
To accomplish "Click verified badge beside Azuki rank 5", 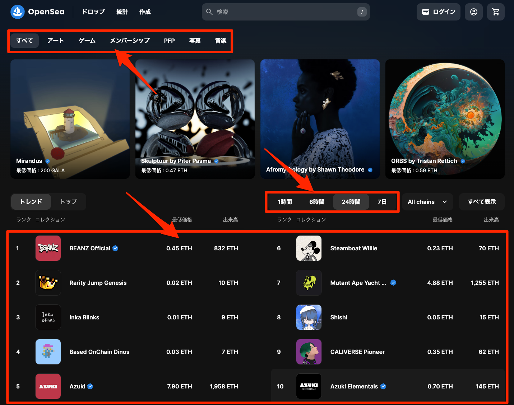I will tap(90, 386).
